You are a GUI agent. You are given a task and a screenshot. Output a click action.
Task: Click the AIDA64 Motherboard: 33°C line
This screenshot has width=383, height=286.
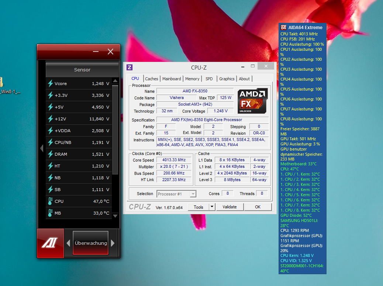(298, 164)
